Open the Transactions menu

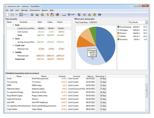(x=35, y=10)
